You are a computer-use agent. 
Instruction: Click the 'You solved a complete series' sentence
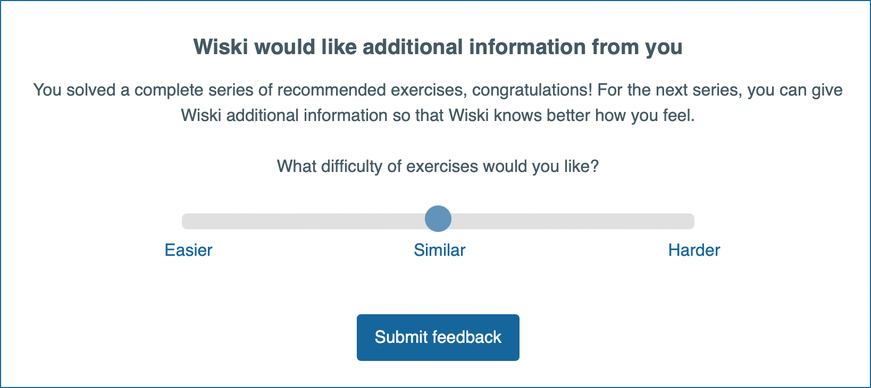coord(312,90)
